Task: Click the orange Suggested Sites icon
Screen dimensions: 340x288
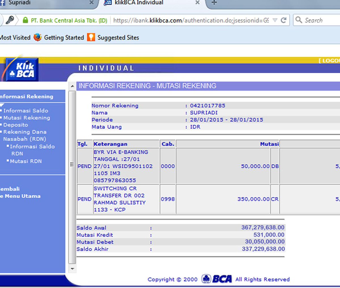Action: 91,37
